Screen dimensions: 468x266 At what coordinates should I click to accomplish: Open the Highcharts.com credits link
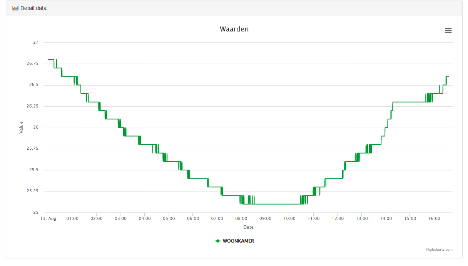(439, 249)
